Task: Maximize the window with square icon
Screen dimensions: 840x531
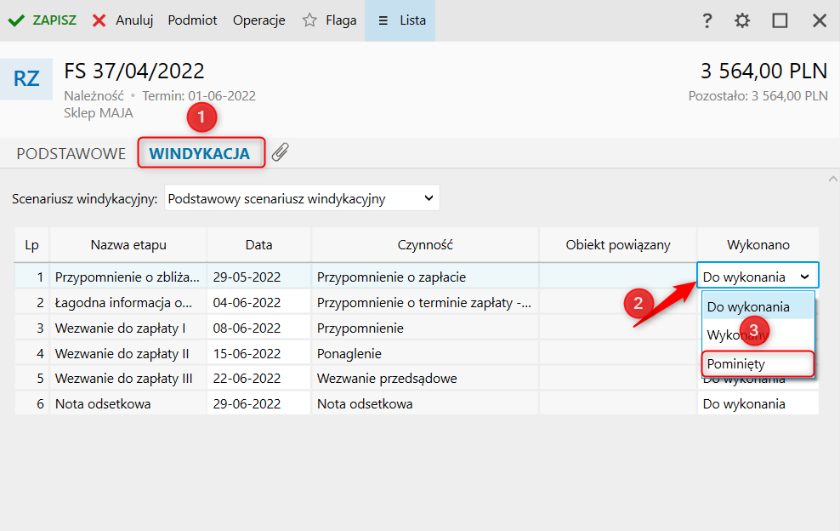Action: coord(780,20)
